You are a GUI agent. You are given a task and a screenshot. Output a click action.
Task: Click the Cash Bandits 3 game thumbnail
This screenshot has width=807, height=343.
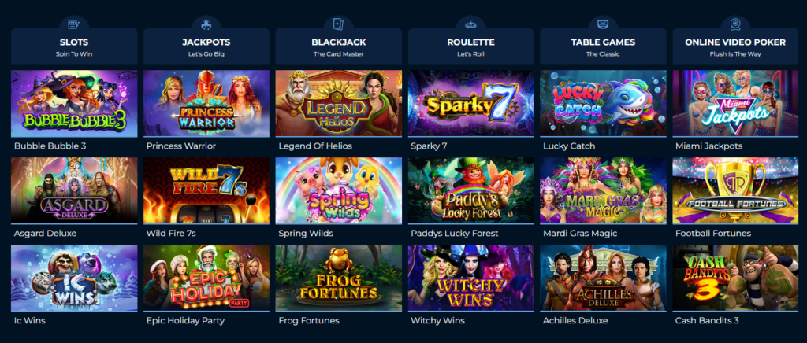point(735,278)
